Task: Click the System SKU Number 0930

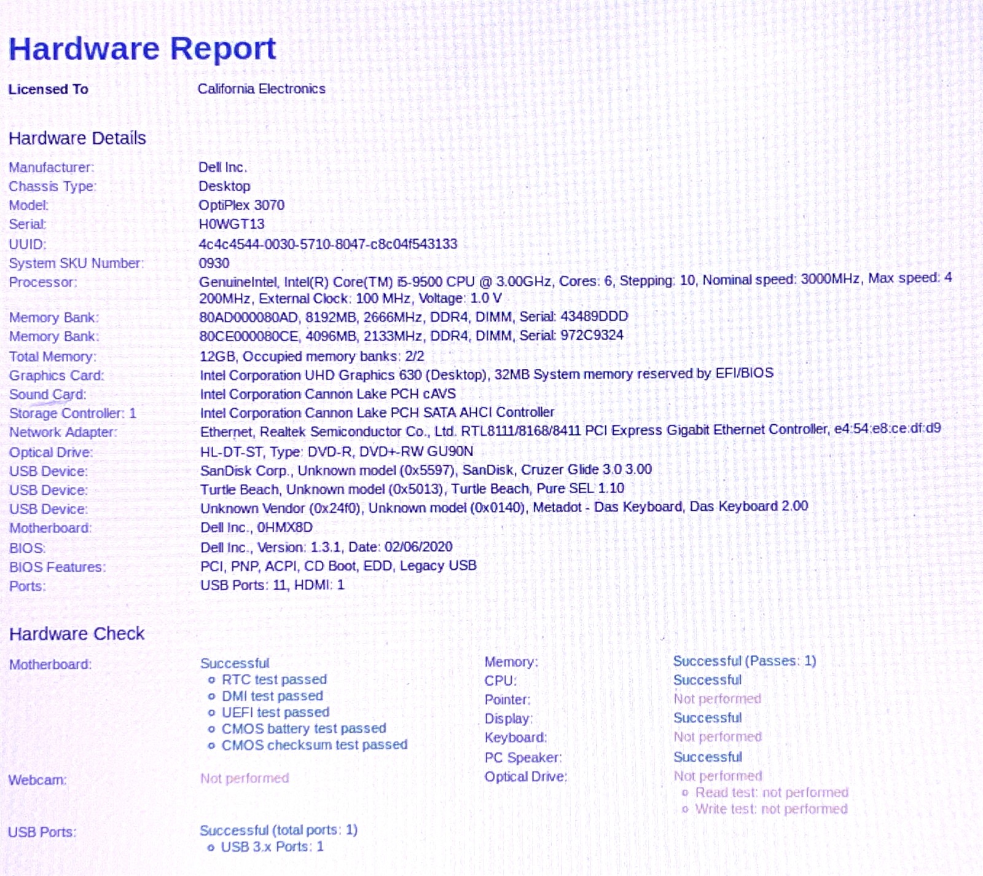Action: 214,263
